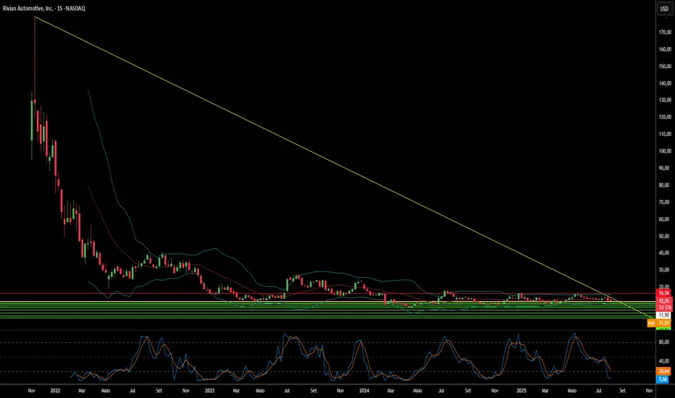Screen dimensions: 675x398
Task: Click the orange Pré pre-market badge
Action: pos(651,323)
